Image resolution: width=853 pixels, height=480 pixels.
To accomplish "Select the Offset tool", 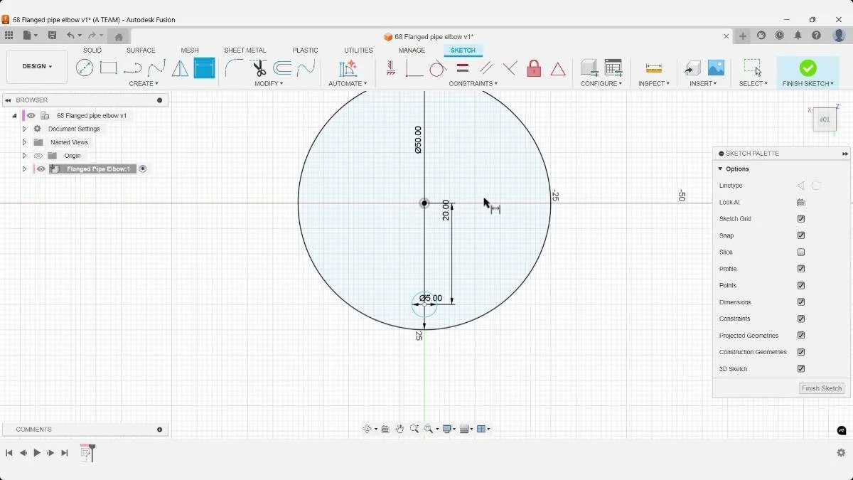I will (x=282, y=68).
